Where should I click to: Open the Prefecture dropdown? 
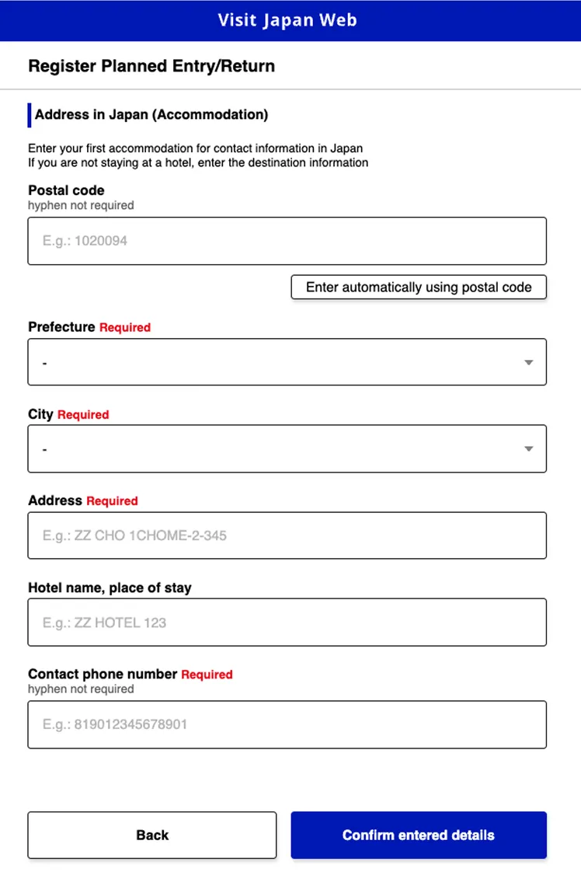tap(287, 361)
